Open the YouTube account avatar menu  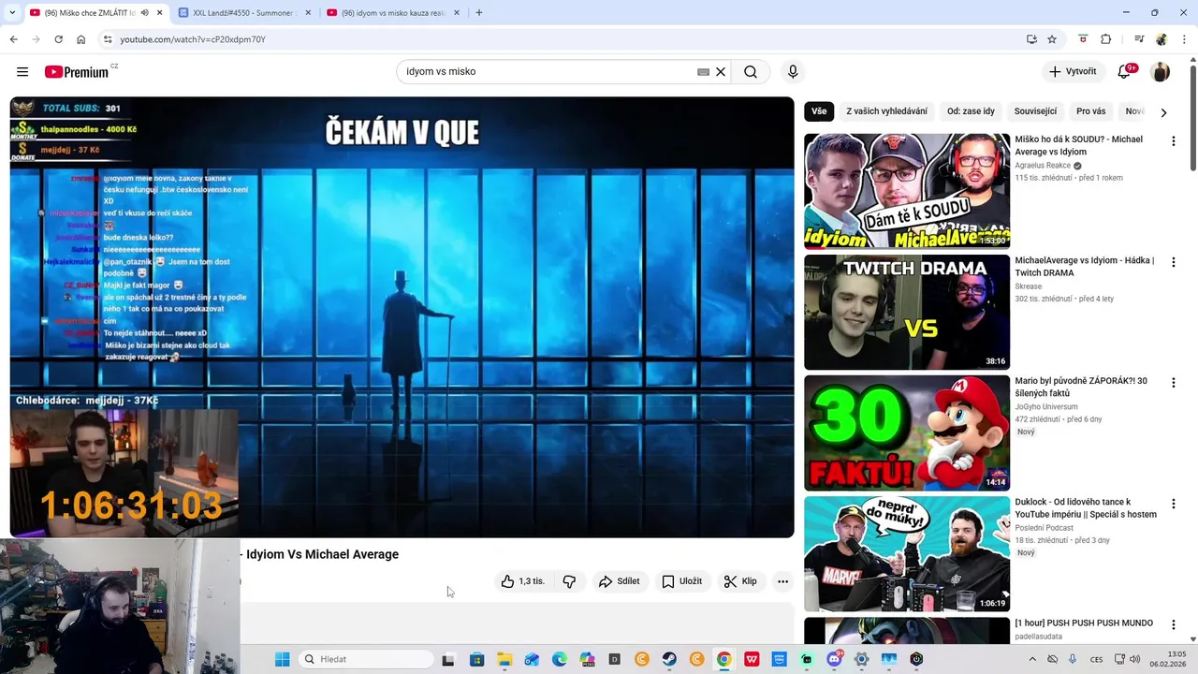point(1161,72)
